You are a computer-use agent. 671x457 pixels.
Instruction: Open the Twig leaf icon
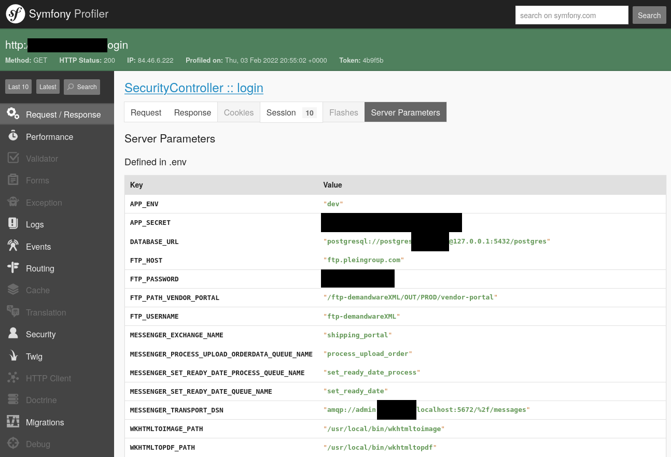click(13, 356)
